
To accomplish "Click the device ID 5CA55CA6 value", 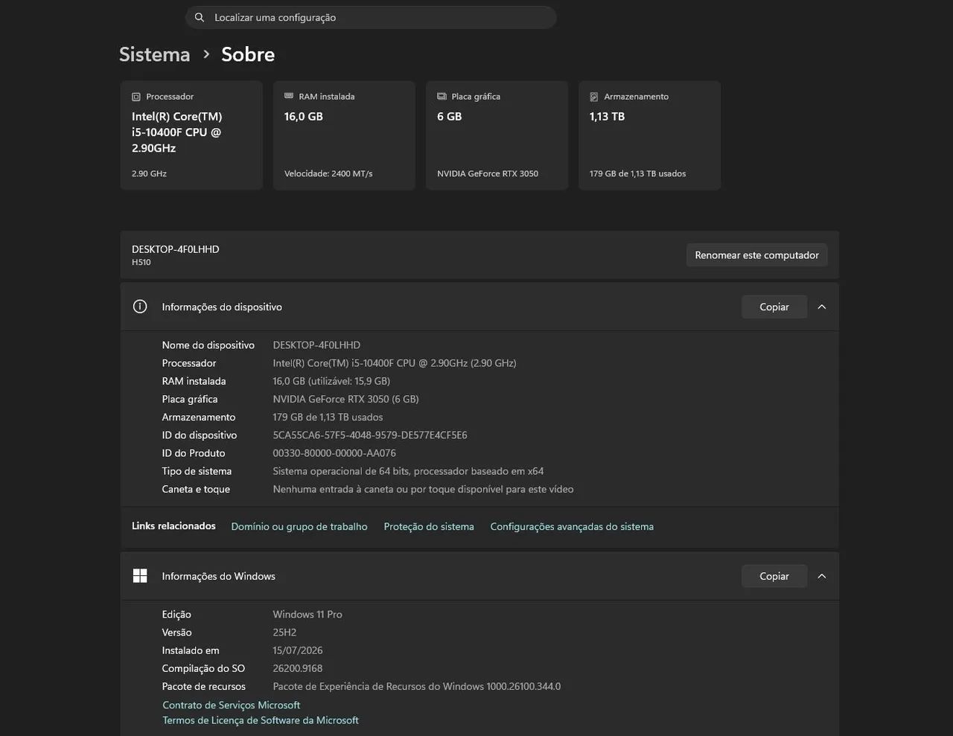I will [370, 435].
